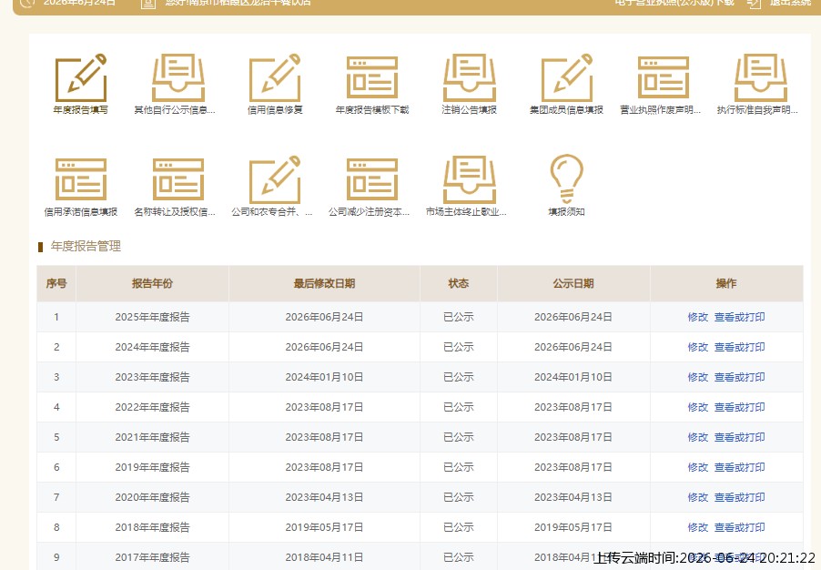Open 执行标准自我声明 icon
This screenshot has height=570, width=821.
[760, 78]
